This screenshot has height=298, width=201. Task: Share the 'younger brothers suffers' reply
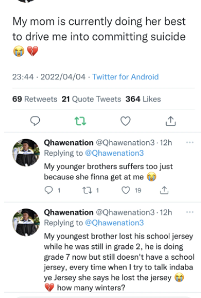click(x=164, y=190)
